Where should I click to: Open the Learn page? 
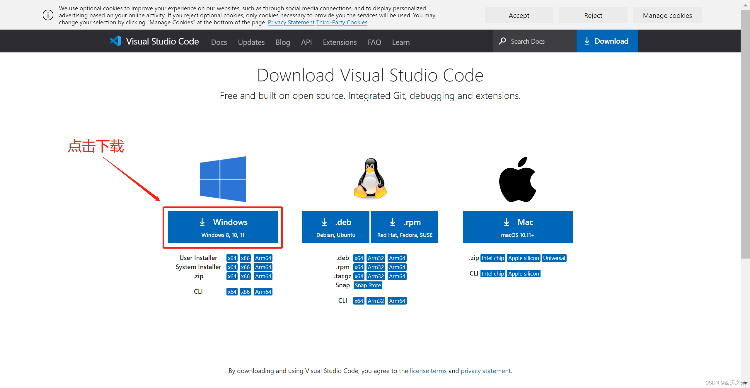pyautogui.click(x=401, y=42)
